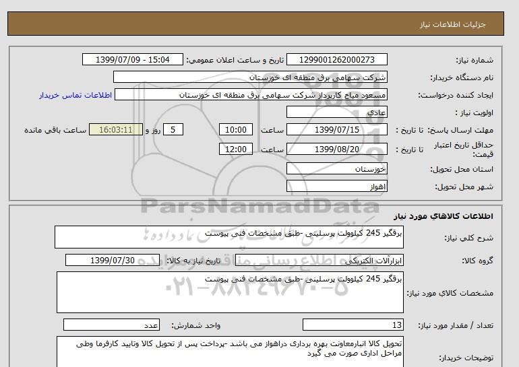Click the announcement date field 1399/07/09 - 15:04
This screenshot has height=367, width=519.
[x=132, y=59]
